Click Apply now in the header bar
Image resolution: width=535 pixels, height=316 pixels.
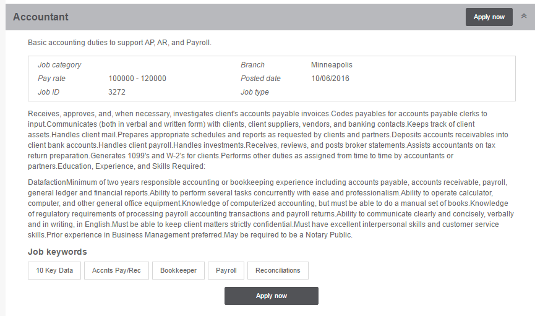489,17
